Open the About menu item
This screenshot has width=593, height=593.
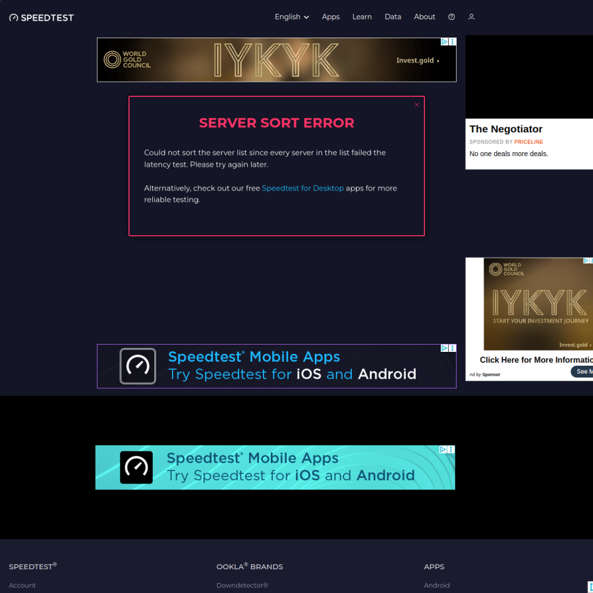tap(424, 16)
